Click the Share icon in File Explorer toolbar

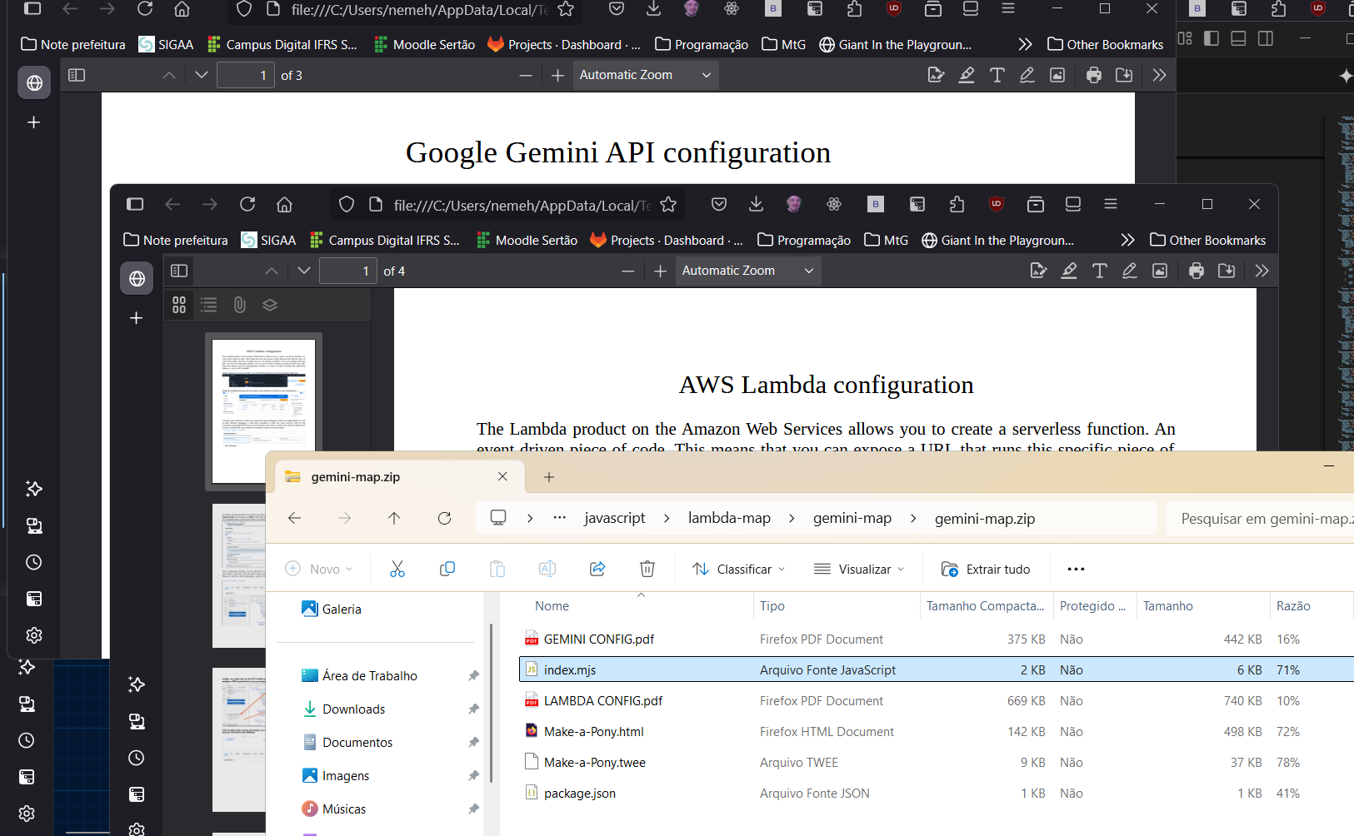tap(597, 569)
